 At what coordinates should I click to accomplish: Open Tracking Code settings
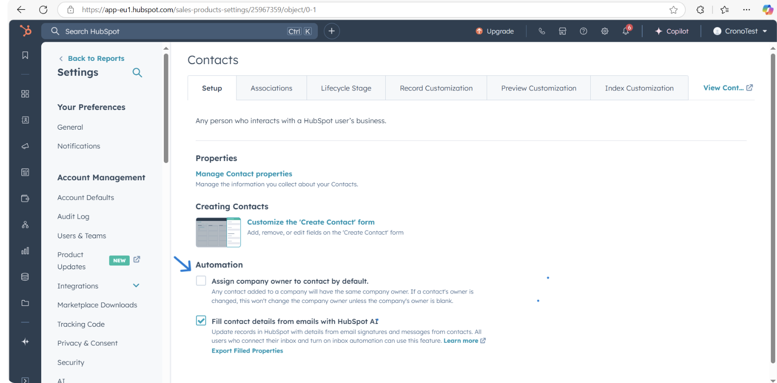click(x=81, y=324)
